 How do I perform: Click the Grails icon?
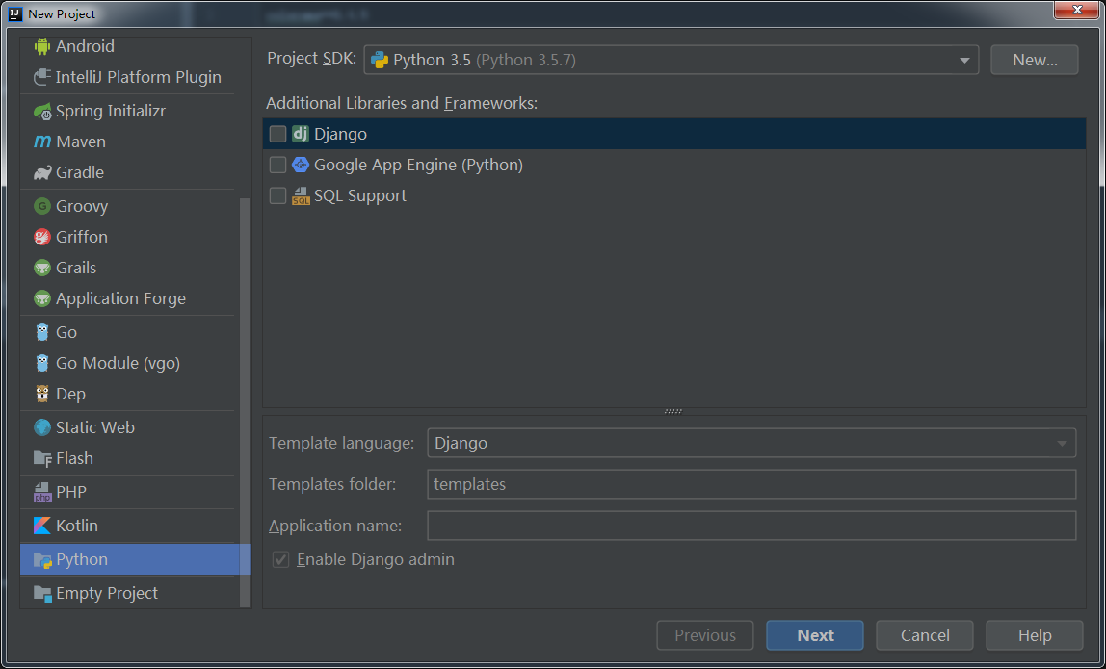(42, 268)
